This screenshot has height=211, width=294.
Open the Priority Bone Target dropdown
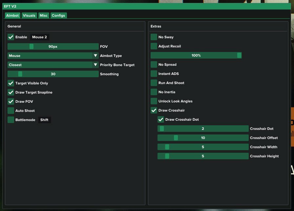click(x=53, y=65)
